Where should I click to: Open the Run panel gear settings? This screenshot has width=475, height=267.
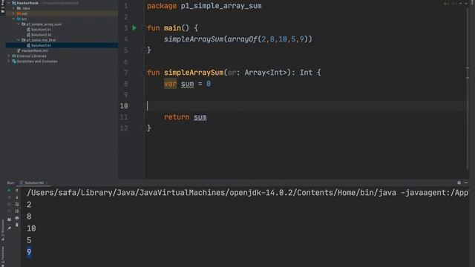[x=459, y=182]
